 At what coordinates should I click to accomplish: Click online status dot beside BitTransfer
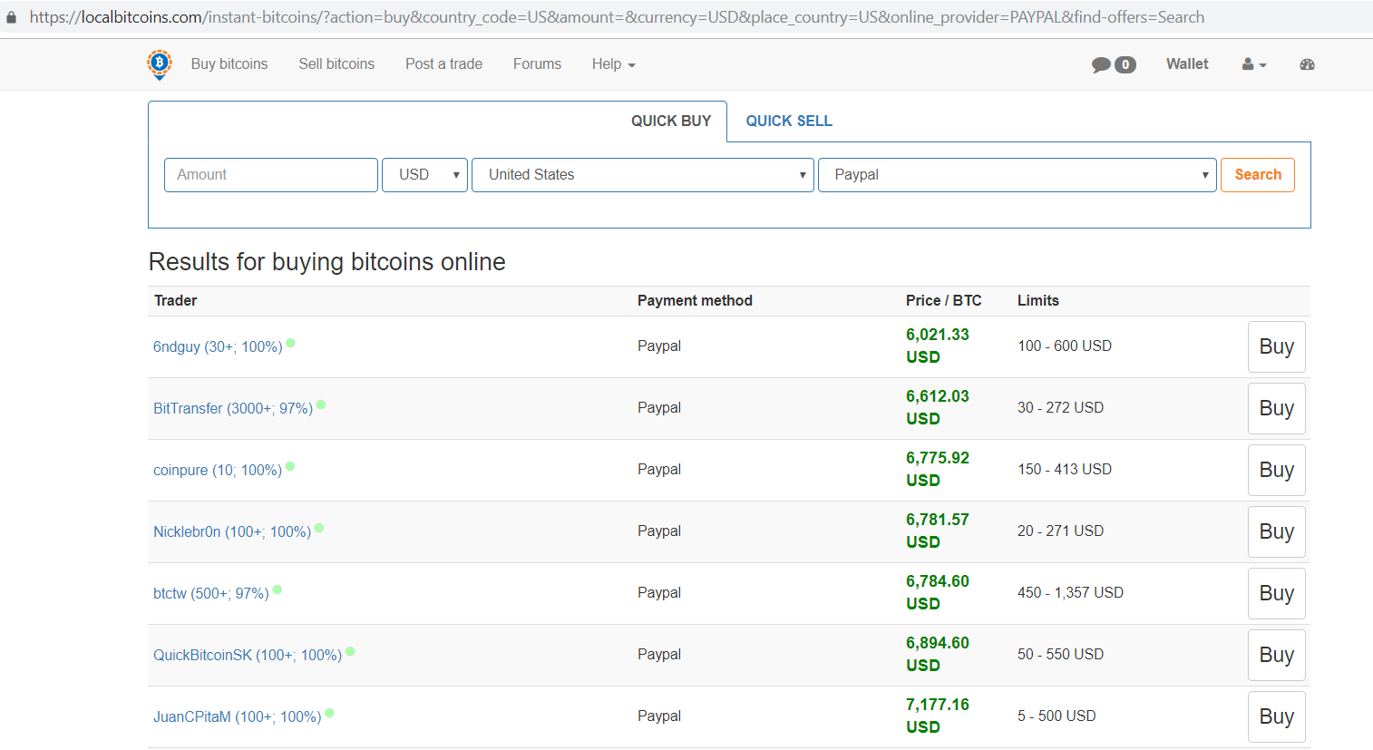(x=321, y=404)
